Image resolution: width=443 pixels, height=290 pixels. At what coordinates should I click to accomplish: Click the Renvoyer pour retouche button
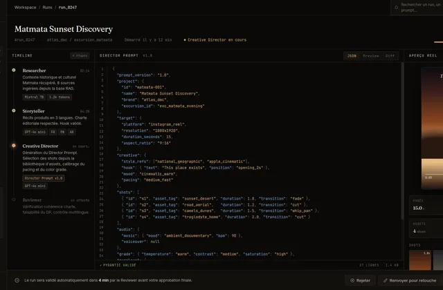(410, 280)
